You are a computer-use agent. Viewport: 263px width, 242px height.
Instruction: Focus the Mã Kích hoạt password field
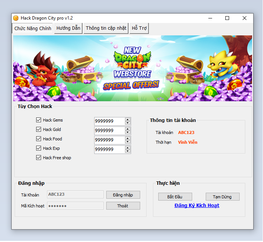click(75, 206)
